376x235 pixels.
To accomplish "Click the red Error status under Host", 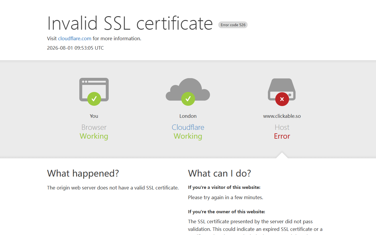I will [282, 136].
